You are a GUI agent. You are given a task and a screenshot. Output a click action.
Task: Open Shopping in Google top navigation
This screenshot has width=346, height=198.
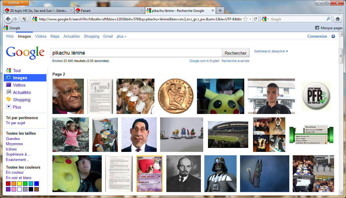tap(92, 36)
